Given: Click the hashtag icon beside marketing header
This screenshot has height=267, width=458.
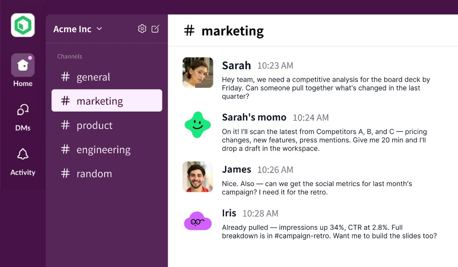Looking at the screenshot, I should pyautogui.click(x=189, y=31).
